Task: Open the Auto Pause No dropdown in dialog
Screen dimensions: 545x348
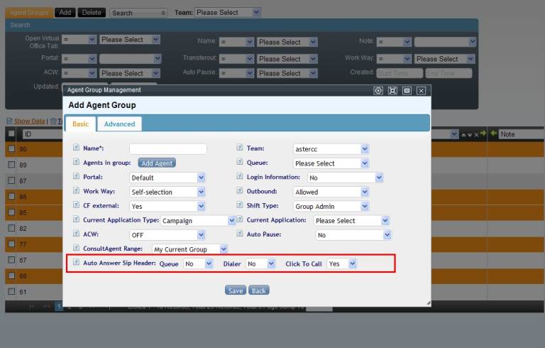Action: [353, 235]
